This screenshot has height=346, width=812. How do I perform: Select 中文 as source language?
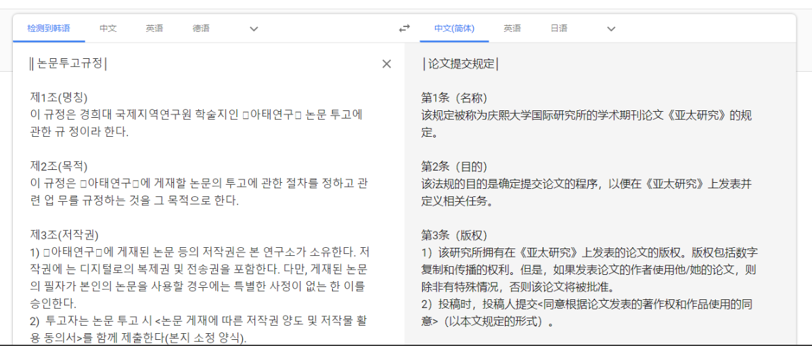pos(108,28)
